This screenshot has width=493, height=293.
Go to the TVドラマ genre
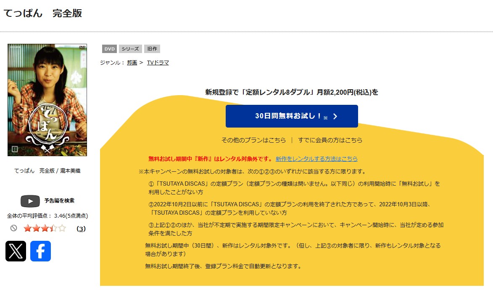158,62
